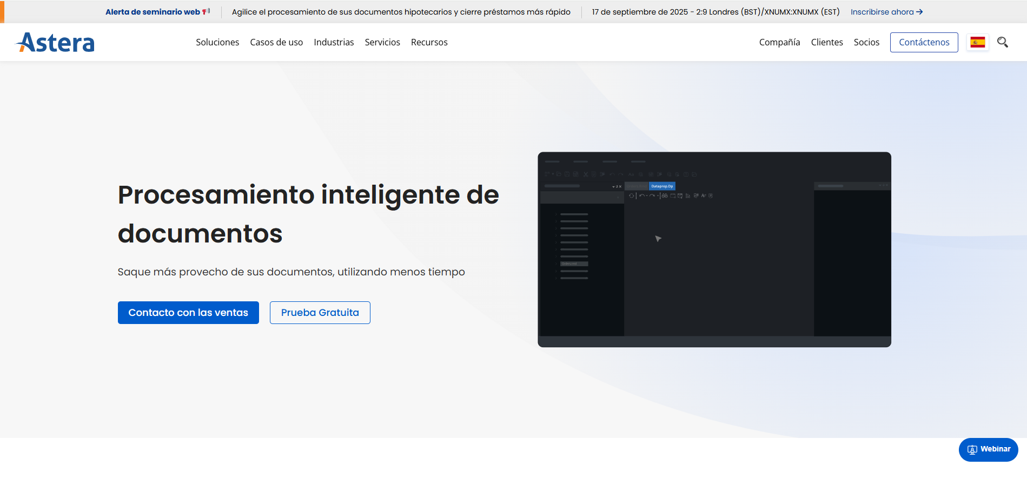
Task: Go to the Clientes page
Action: (827, 42)
